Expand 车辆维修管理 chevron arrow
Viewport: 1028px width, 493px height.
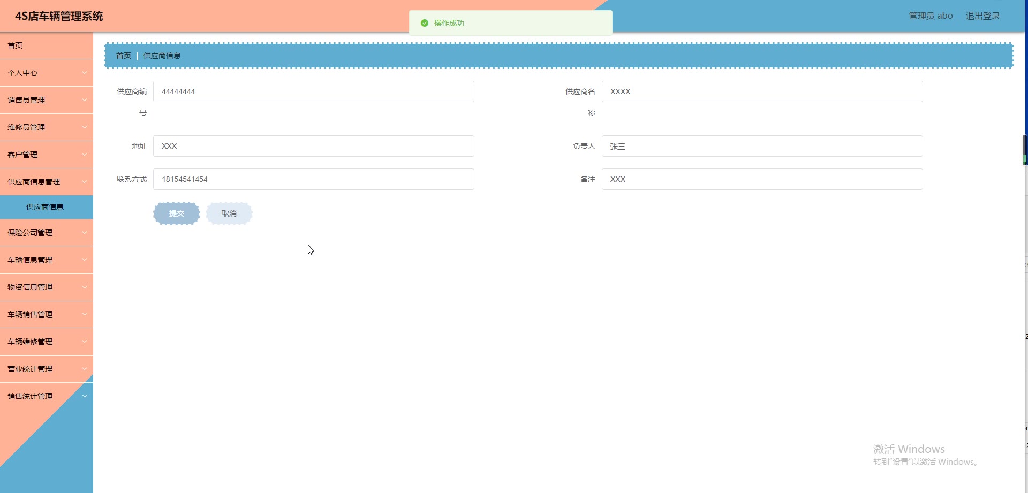85,342
